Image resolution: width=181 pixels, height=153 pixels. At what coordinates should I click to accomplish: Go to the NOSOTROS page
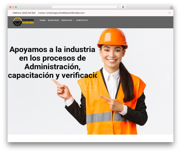pos(54,20)
